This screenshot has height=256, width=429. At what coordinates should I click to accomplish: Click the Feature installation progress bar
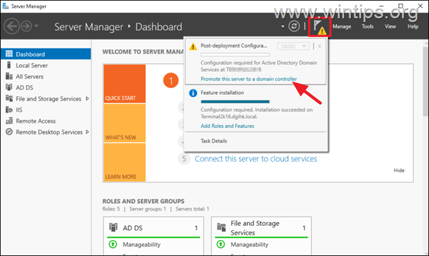pos(235,102)
